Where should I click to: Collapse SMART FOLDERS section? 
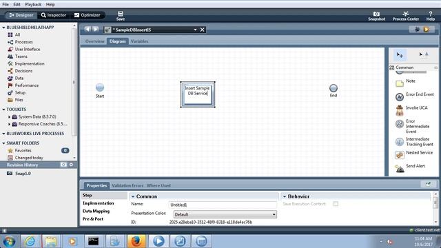tap(3, 143)
